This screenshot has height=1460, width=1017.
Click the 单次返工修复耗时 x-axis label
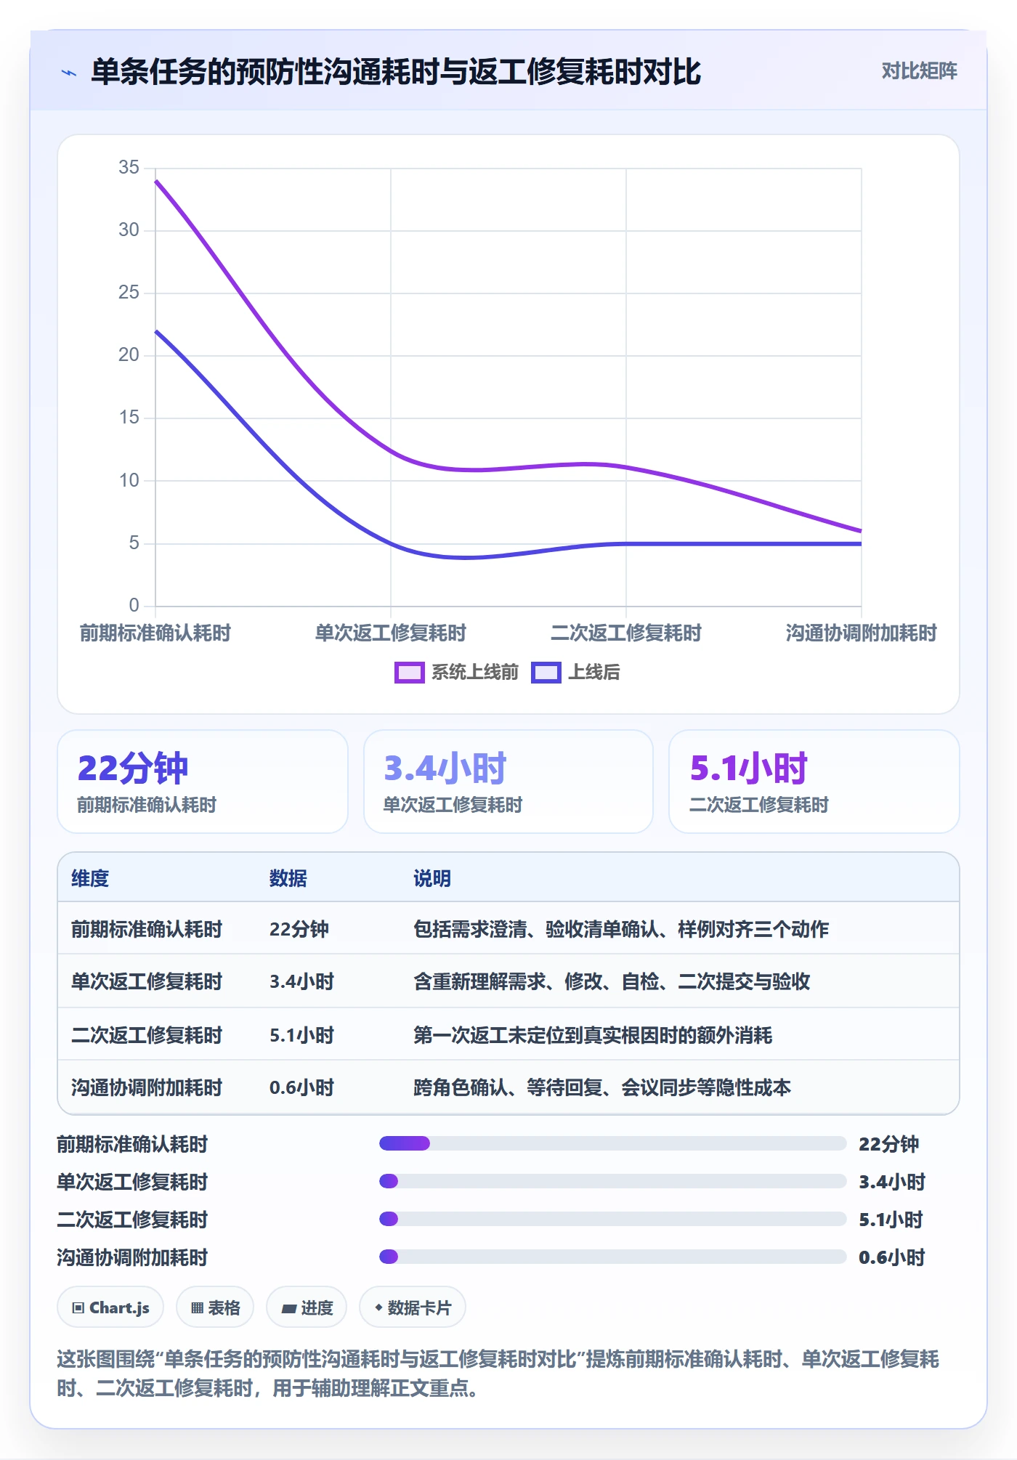(x=391, y=633)
